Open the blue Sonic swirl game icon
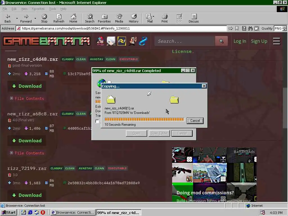This screenshot has width=288, height=216. [143, 41]
